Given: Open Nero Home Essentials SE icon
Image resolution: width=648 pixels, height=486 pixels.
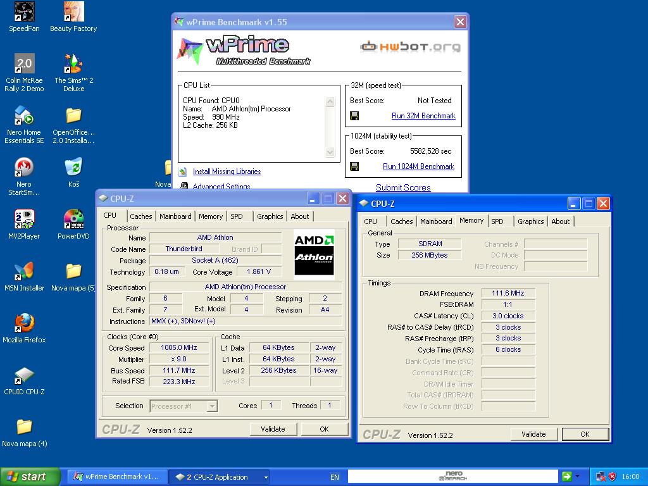Looking at the screenshot, I should point(24,125).
